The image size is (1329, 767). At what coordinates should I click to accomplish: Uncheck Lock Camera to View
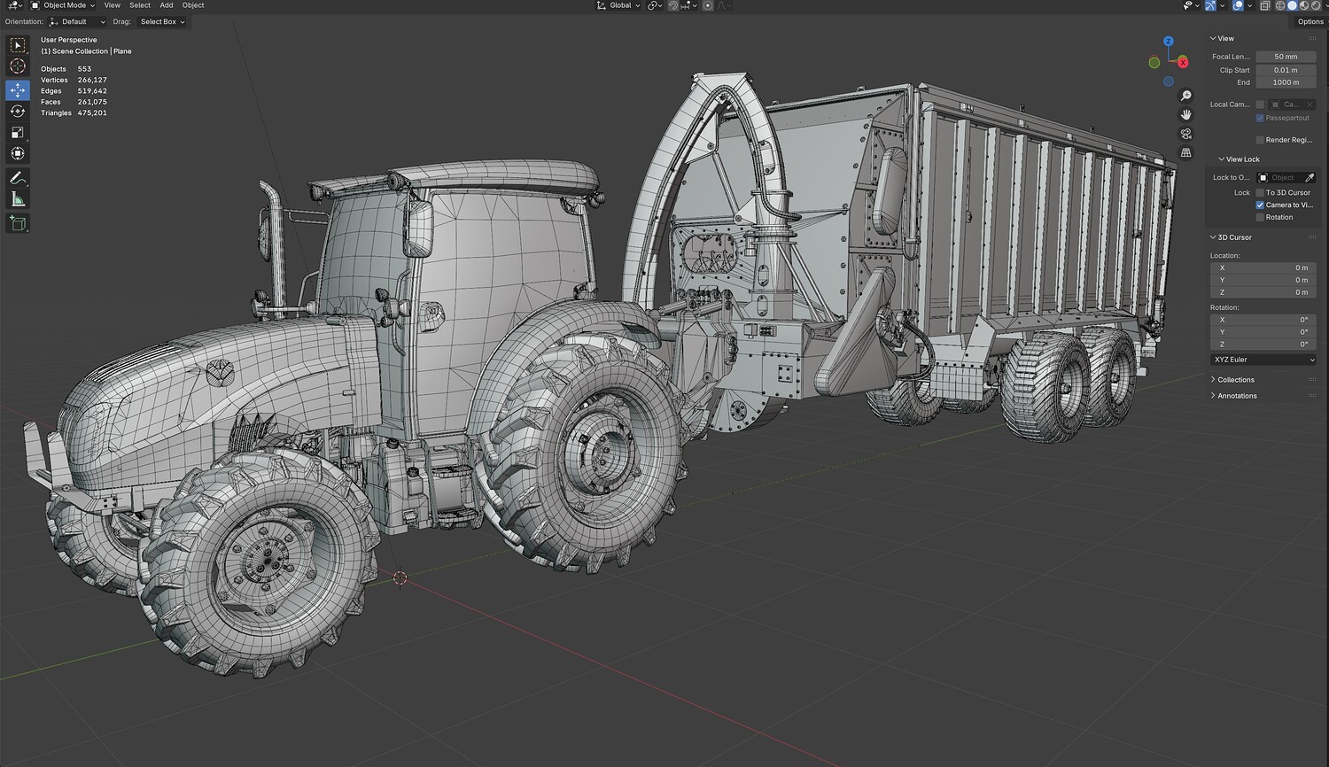[x=1260, y=205]
